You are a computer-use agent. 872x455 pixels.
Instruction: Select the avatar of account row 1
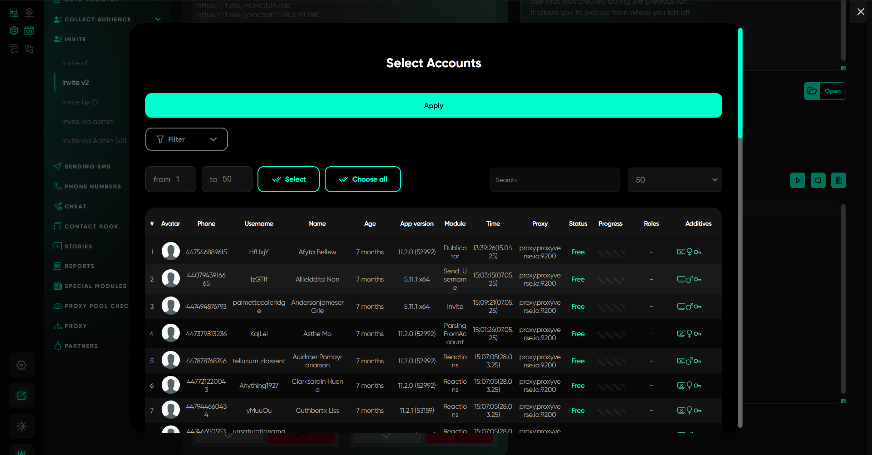pos(171,252)
